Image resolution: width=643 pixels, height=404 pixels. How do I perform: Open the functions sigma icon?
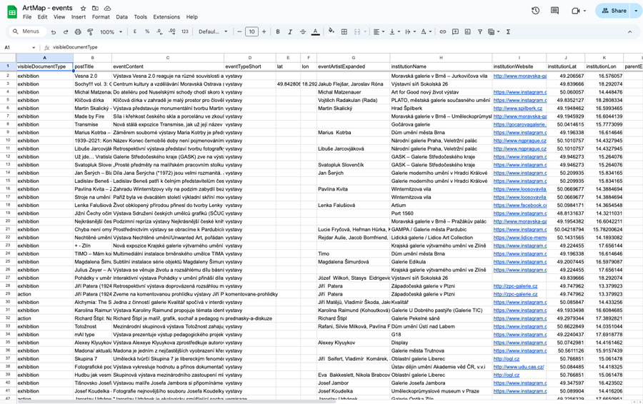click(x=508, y=31)
